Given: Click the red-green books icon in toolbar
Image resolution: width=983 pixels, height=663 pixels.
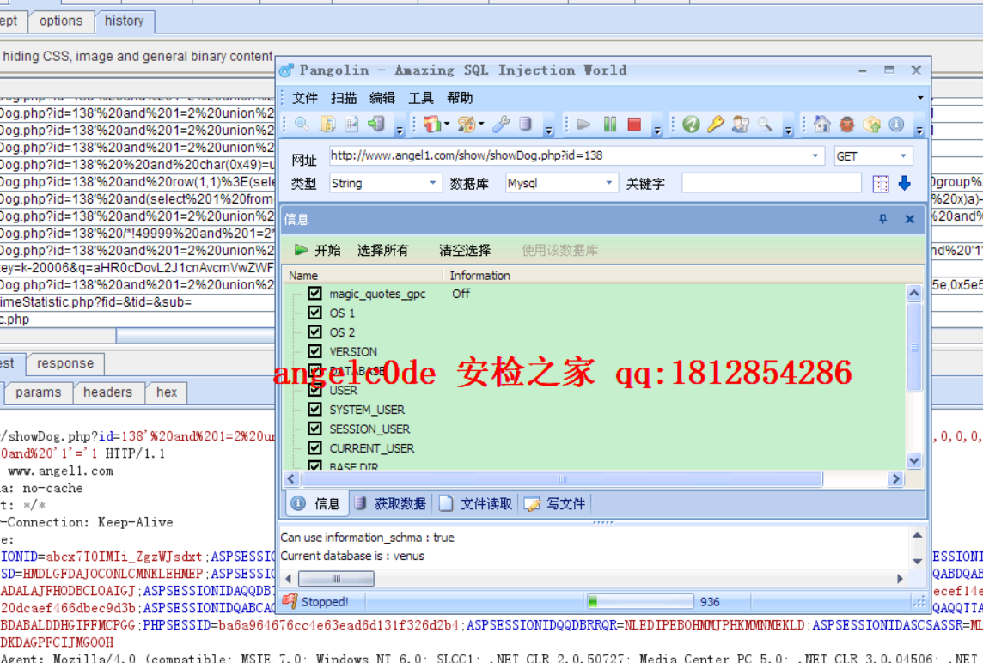Looking at the screenshot, I should [431, 124].
